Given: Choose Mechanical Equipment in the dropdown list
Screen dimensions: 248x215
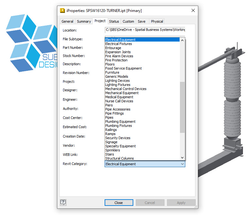Looking at the screenshot, I should click(x=122, y=93).
